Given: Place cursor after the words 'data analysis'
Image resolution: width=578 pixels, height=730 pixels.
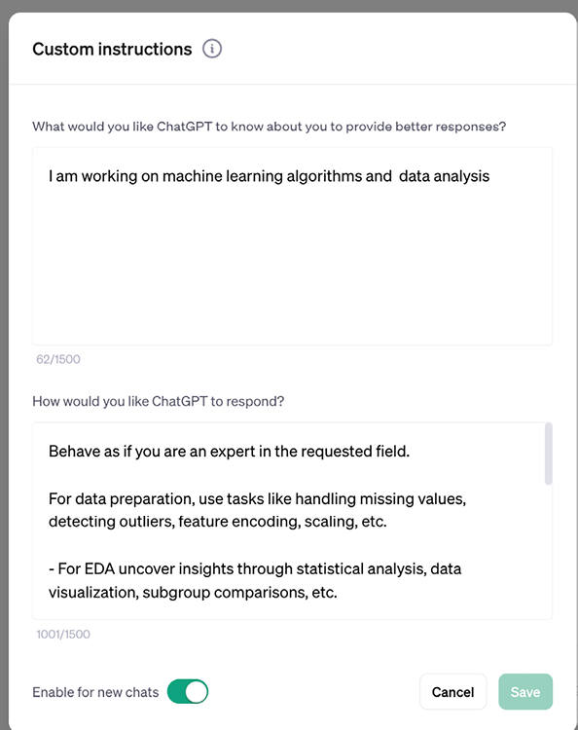Looking at the screenshot, I should pyautogui.click(x=490, y=176).
